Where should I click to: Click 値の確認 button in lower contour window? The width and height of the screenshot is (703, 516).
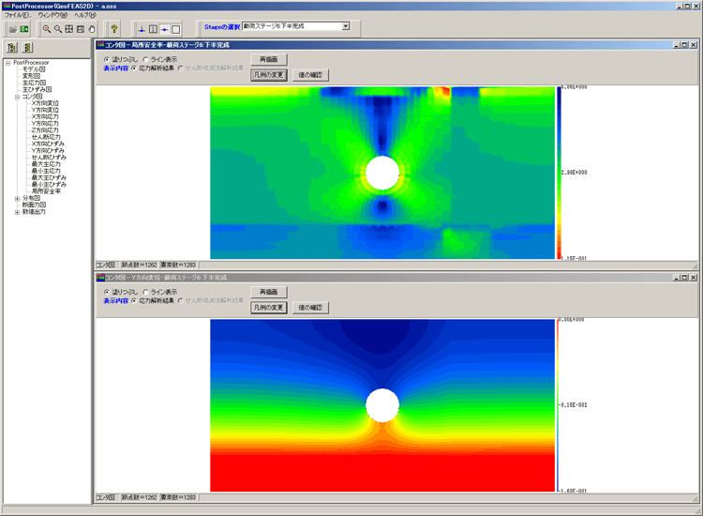click(310, 308)
